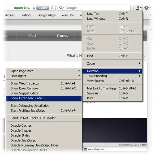Screen dimensions: 155x154
Task: Expand the Zoom submenu
Action: [112, 63]
